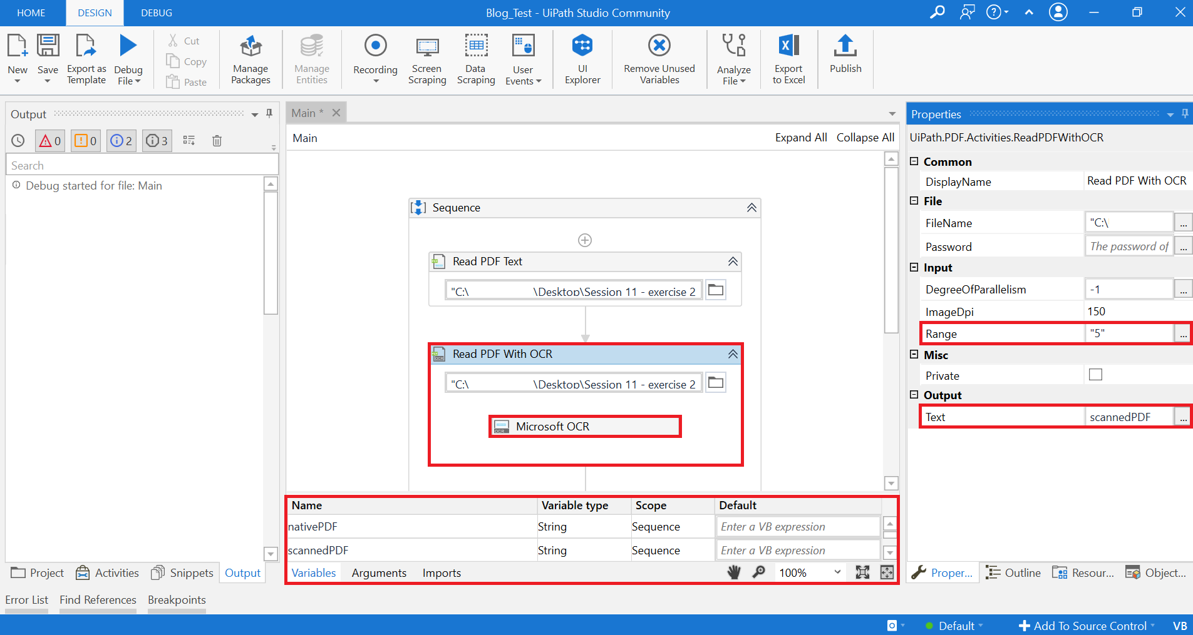Switch to DEBUG ribbon tab
The height and width of the screenshot is (635, 1193).
pyautogui.click(x=157, y=13)
